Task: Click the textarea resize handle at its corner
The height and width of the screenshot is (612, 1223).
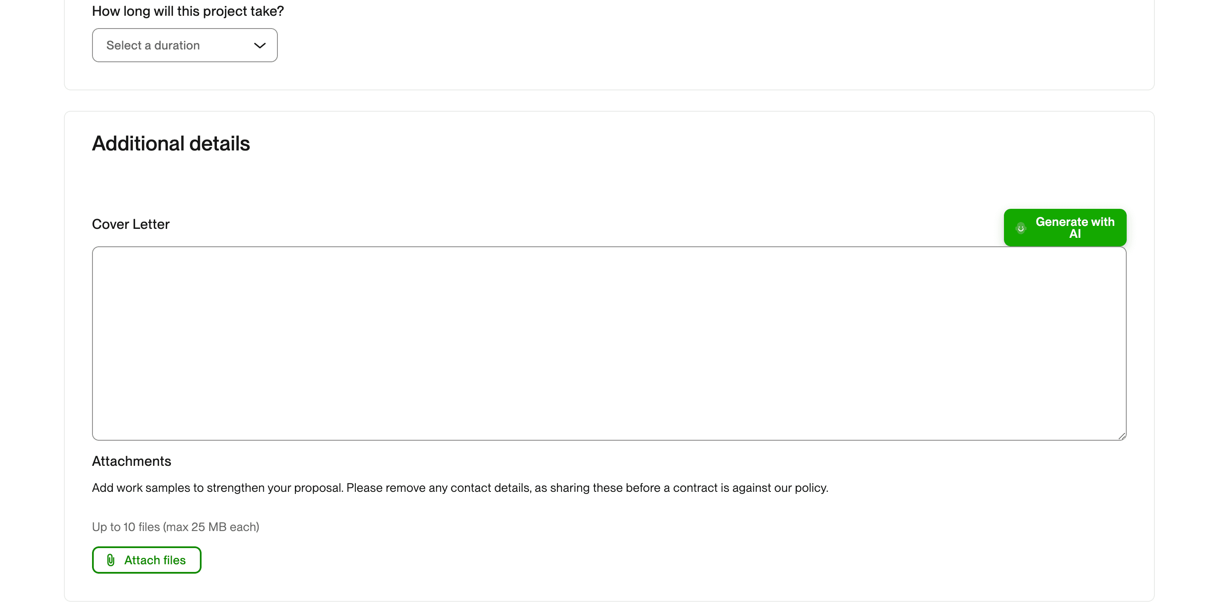Action: (1122, 436)
